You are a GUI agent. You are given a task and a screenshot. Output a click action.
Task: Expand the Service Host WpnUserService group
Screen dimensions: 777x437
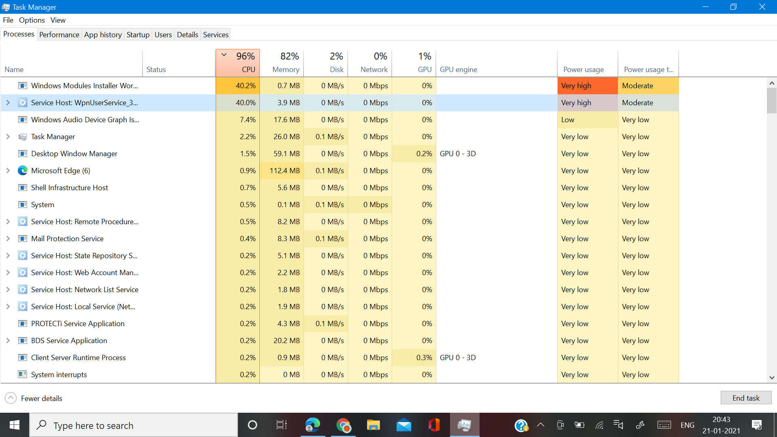(8, 103)
